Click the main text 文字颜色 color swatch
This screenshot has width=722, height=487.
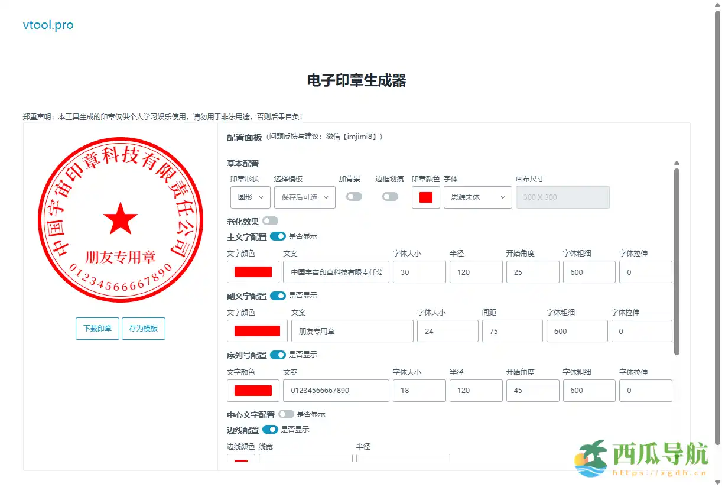253,272
